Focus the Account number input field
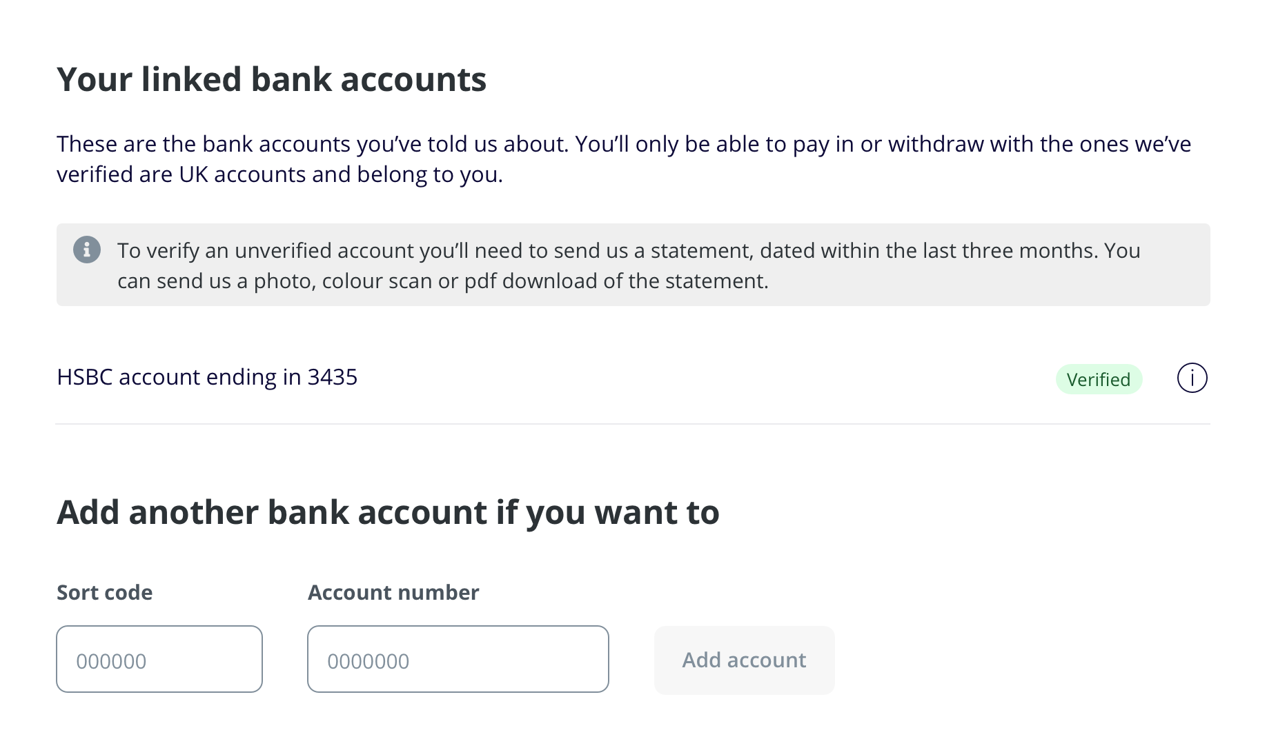Screen dimensions: 1267x739 458,659
